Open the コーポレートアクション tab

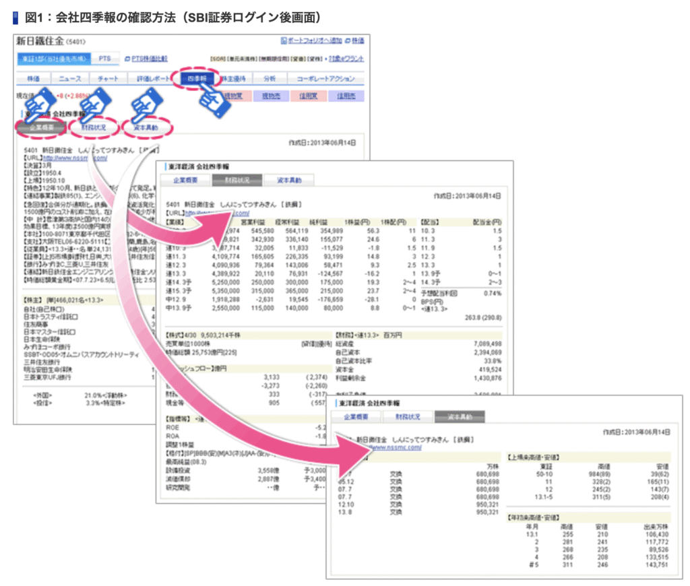pos(325,79)
